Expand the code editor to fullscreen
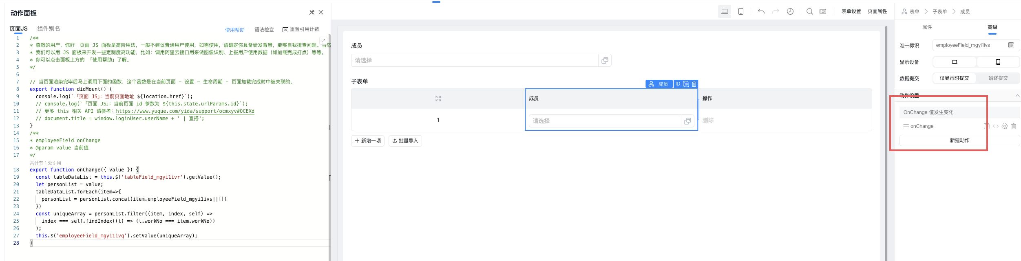This screenshot has width=1021, height=261. tap(323, 41)
